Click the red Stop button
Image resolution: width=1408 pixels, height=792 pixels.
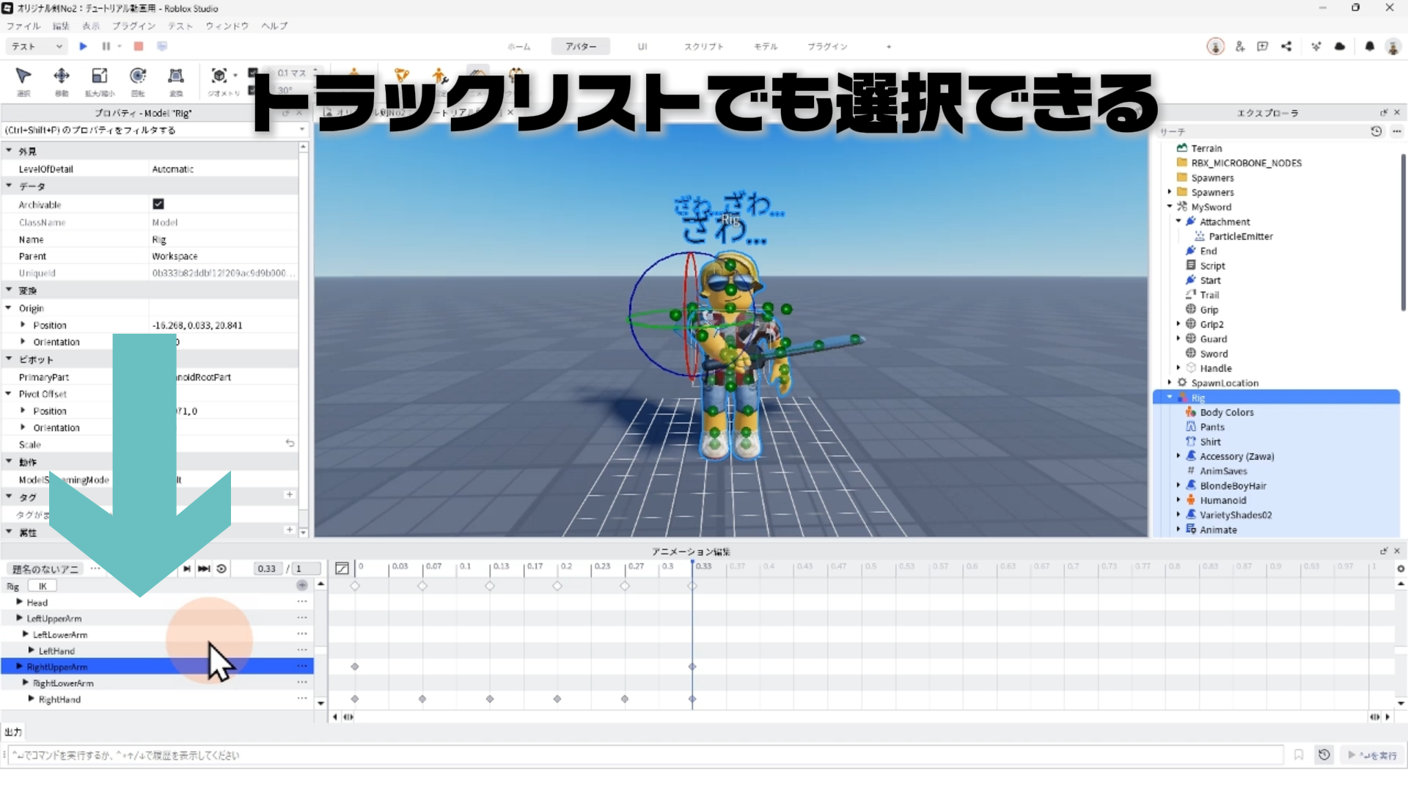[139, 46]
